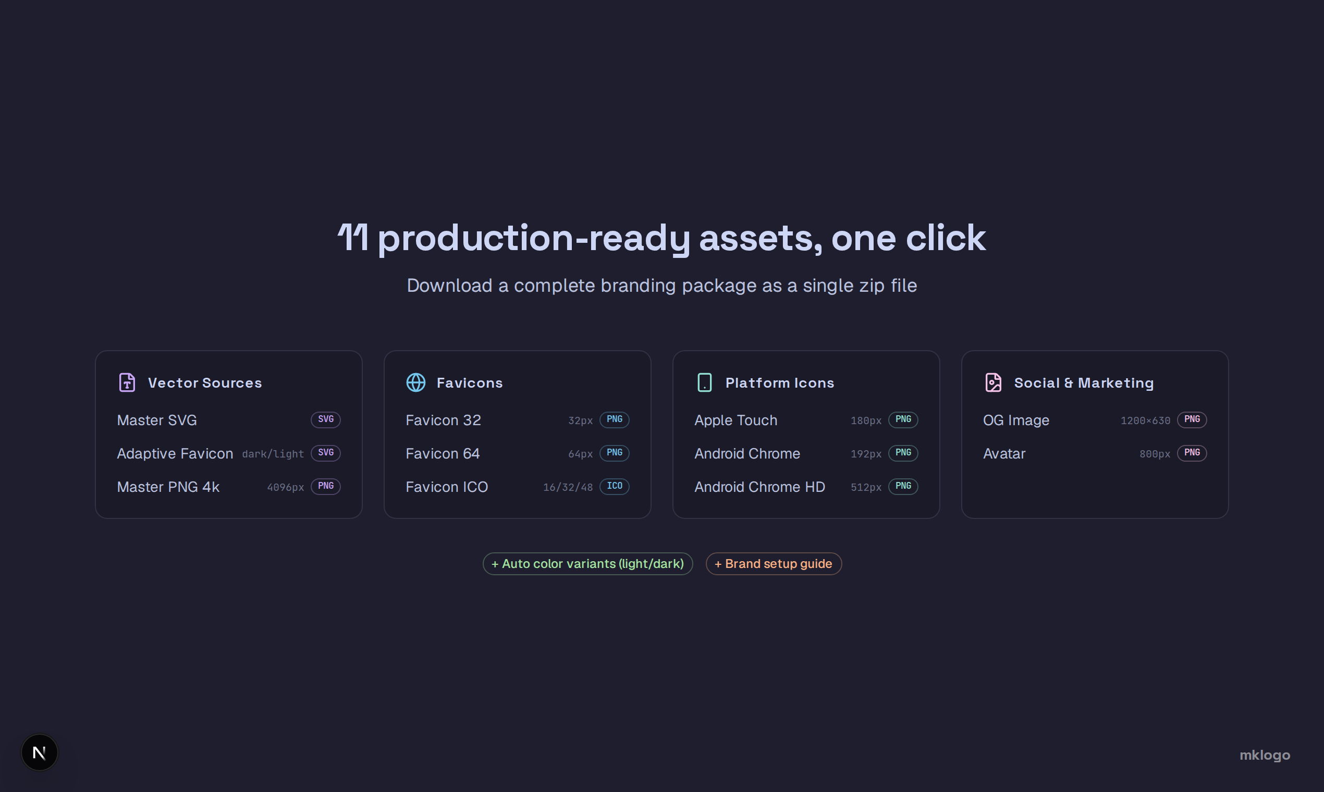Screen dimensions: 1324x792
Task: Click the Auto color variants pill
Action: 588,564
